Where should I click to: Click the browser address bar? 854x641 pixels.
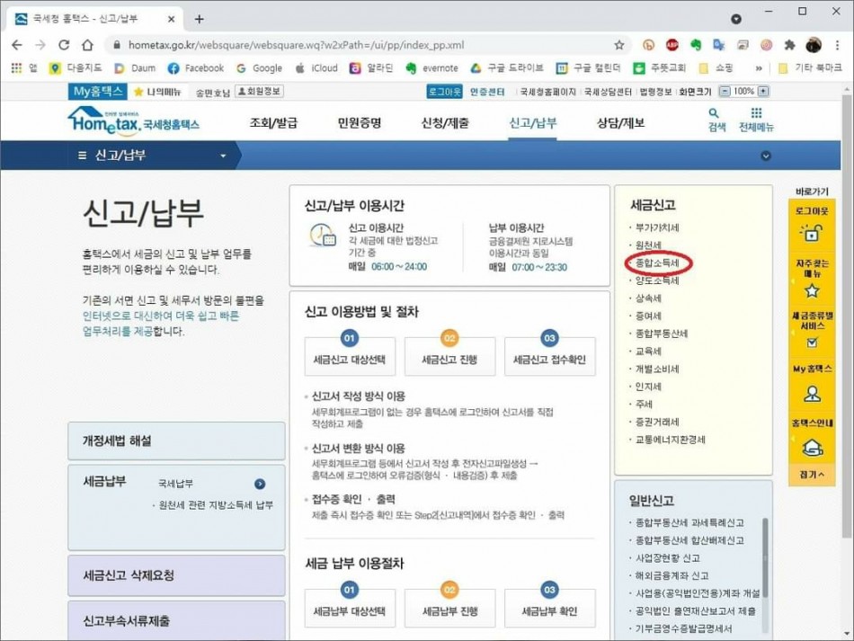(360, 45)
